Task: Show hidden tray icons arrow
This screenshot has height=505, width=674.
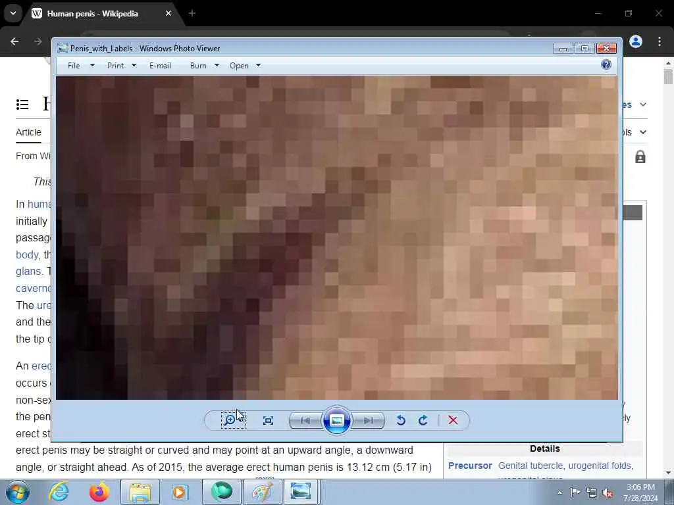Action: click(559, 493)
